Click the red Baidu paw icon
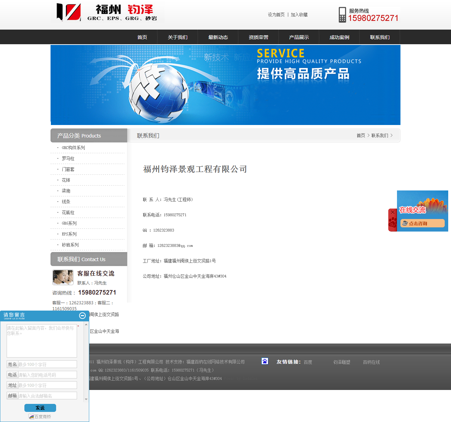451x422 pixels. coord(392,222)
